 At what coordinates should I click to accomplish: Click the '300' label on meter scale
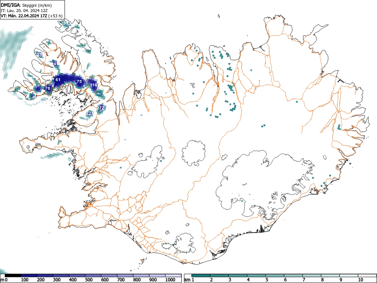click(x=57, y=280)
